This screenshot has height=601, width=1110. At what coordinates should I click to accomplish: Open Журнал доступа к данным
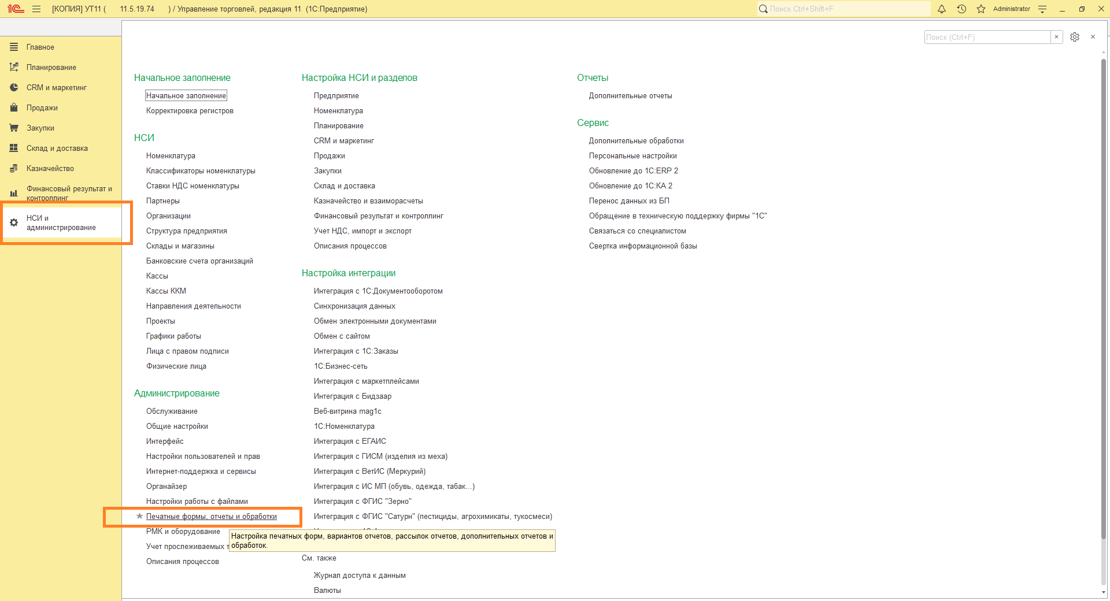pyautogui.click(x=360, y=575)
